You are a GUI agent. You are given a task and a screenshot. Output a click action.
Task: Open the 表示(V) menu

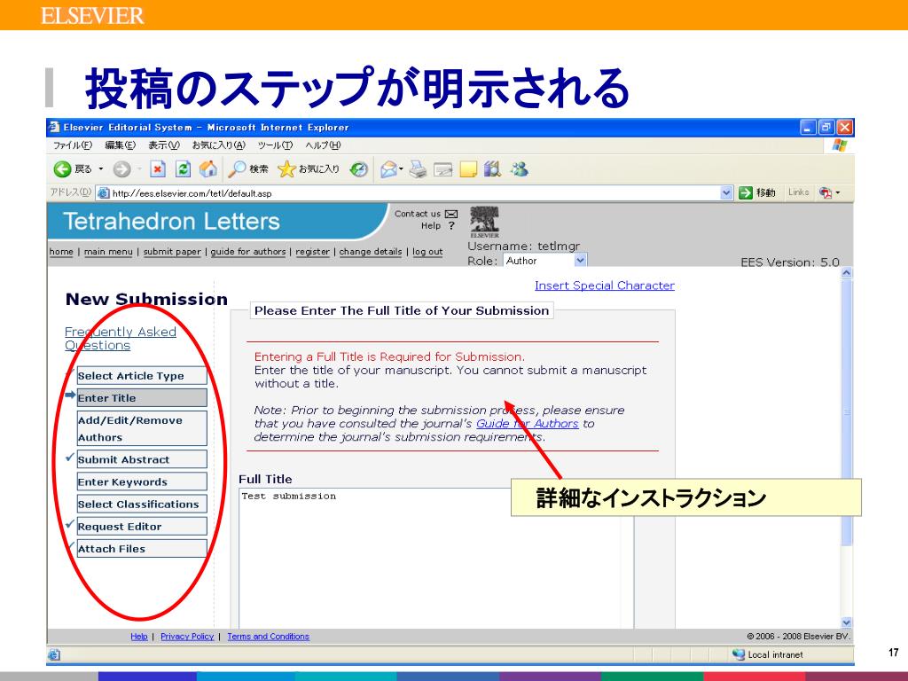164,145
